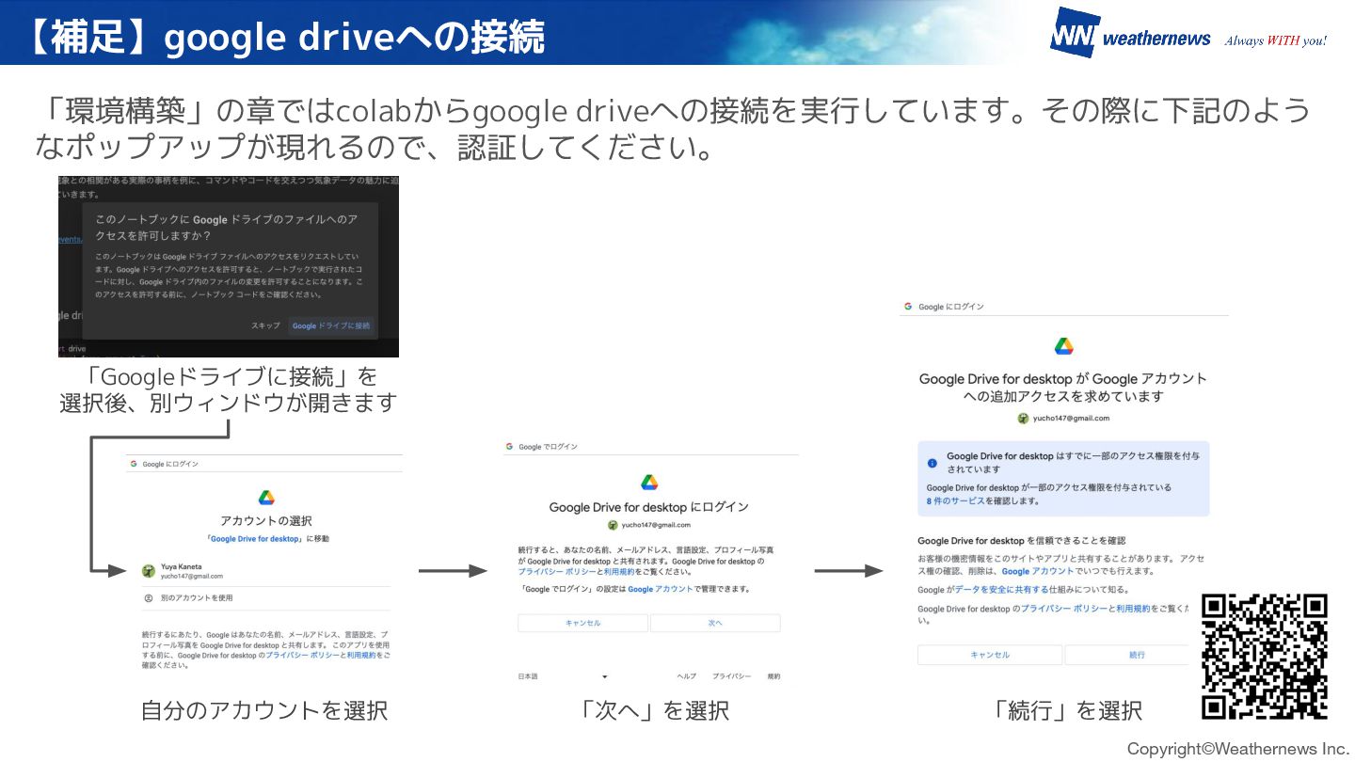Viewport: 1355px width, 762px height.
Task: Click the blue info icon in access notice
Action: click(x=933, y=463)
